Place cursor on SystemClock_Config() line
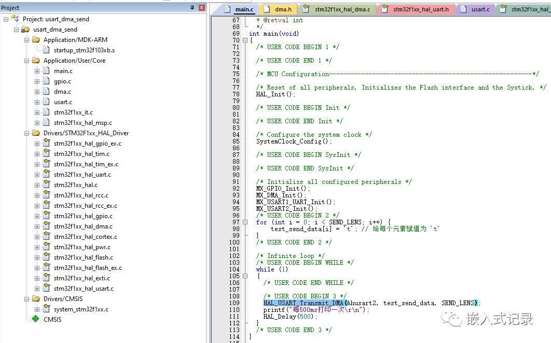This screenshot has width=551, height=343. (294, 141)
